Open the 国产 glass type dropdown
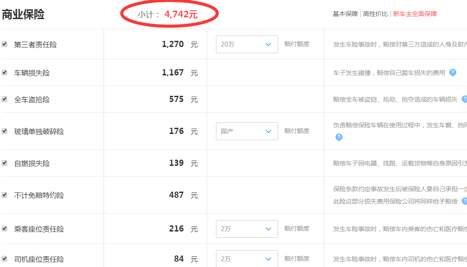Viewport: 467px width, 267px height. (x=247, y=131)
